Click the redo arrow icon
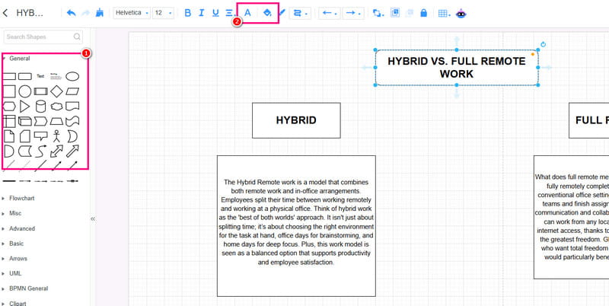609x306 pixels. coord(85,13)
